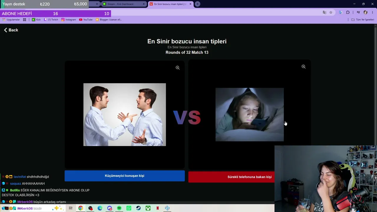This screenshot has width=377, height=212.
Task: Select the arguing men photo
Action: pos(125,115)
